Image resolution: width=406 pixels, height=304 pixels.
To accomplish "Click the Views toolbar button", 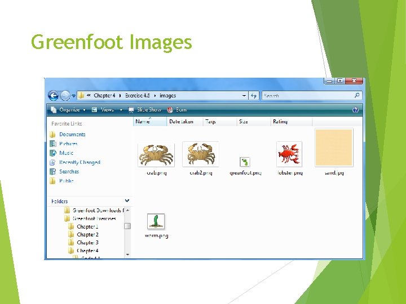I will [103, 110].
